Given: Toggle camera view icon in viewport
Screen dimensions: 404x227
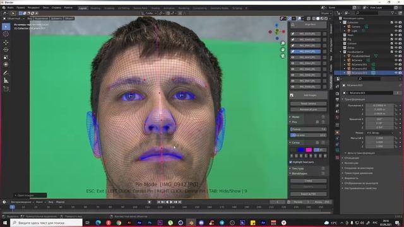Looking at the screenshot, I should click(283, 56).
